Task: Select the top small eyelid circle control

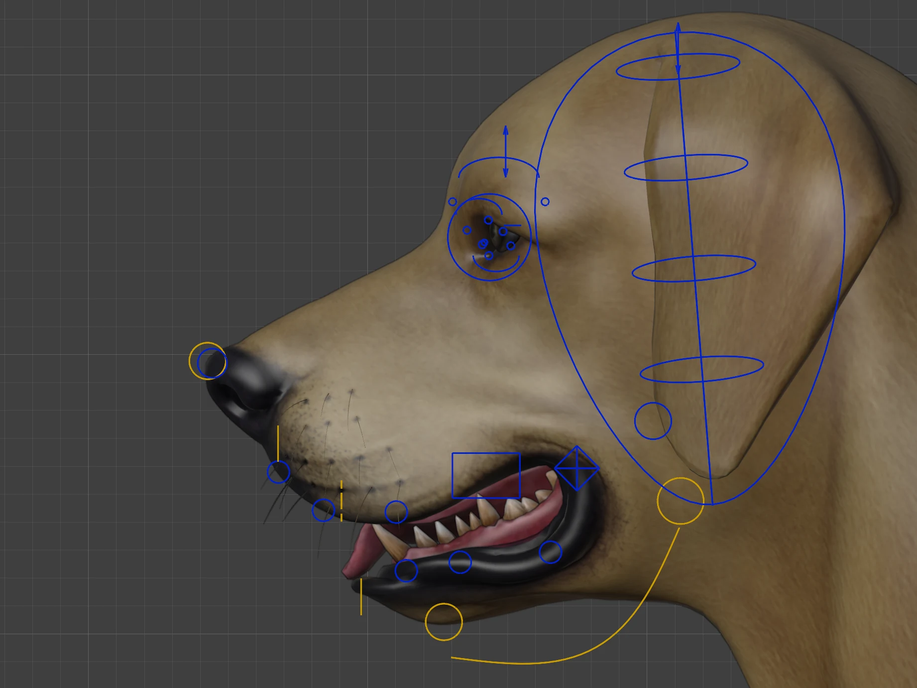Action: (488, 220)
